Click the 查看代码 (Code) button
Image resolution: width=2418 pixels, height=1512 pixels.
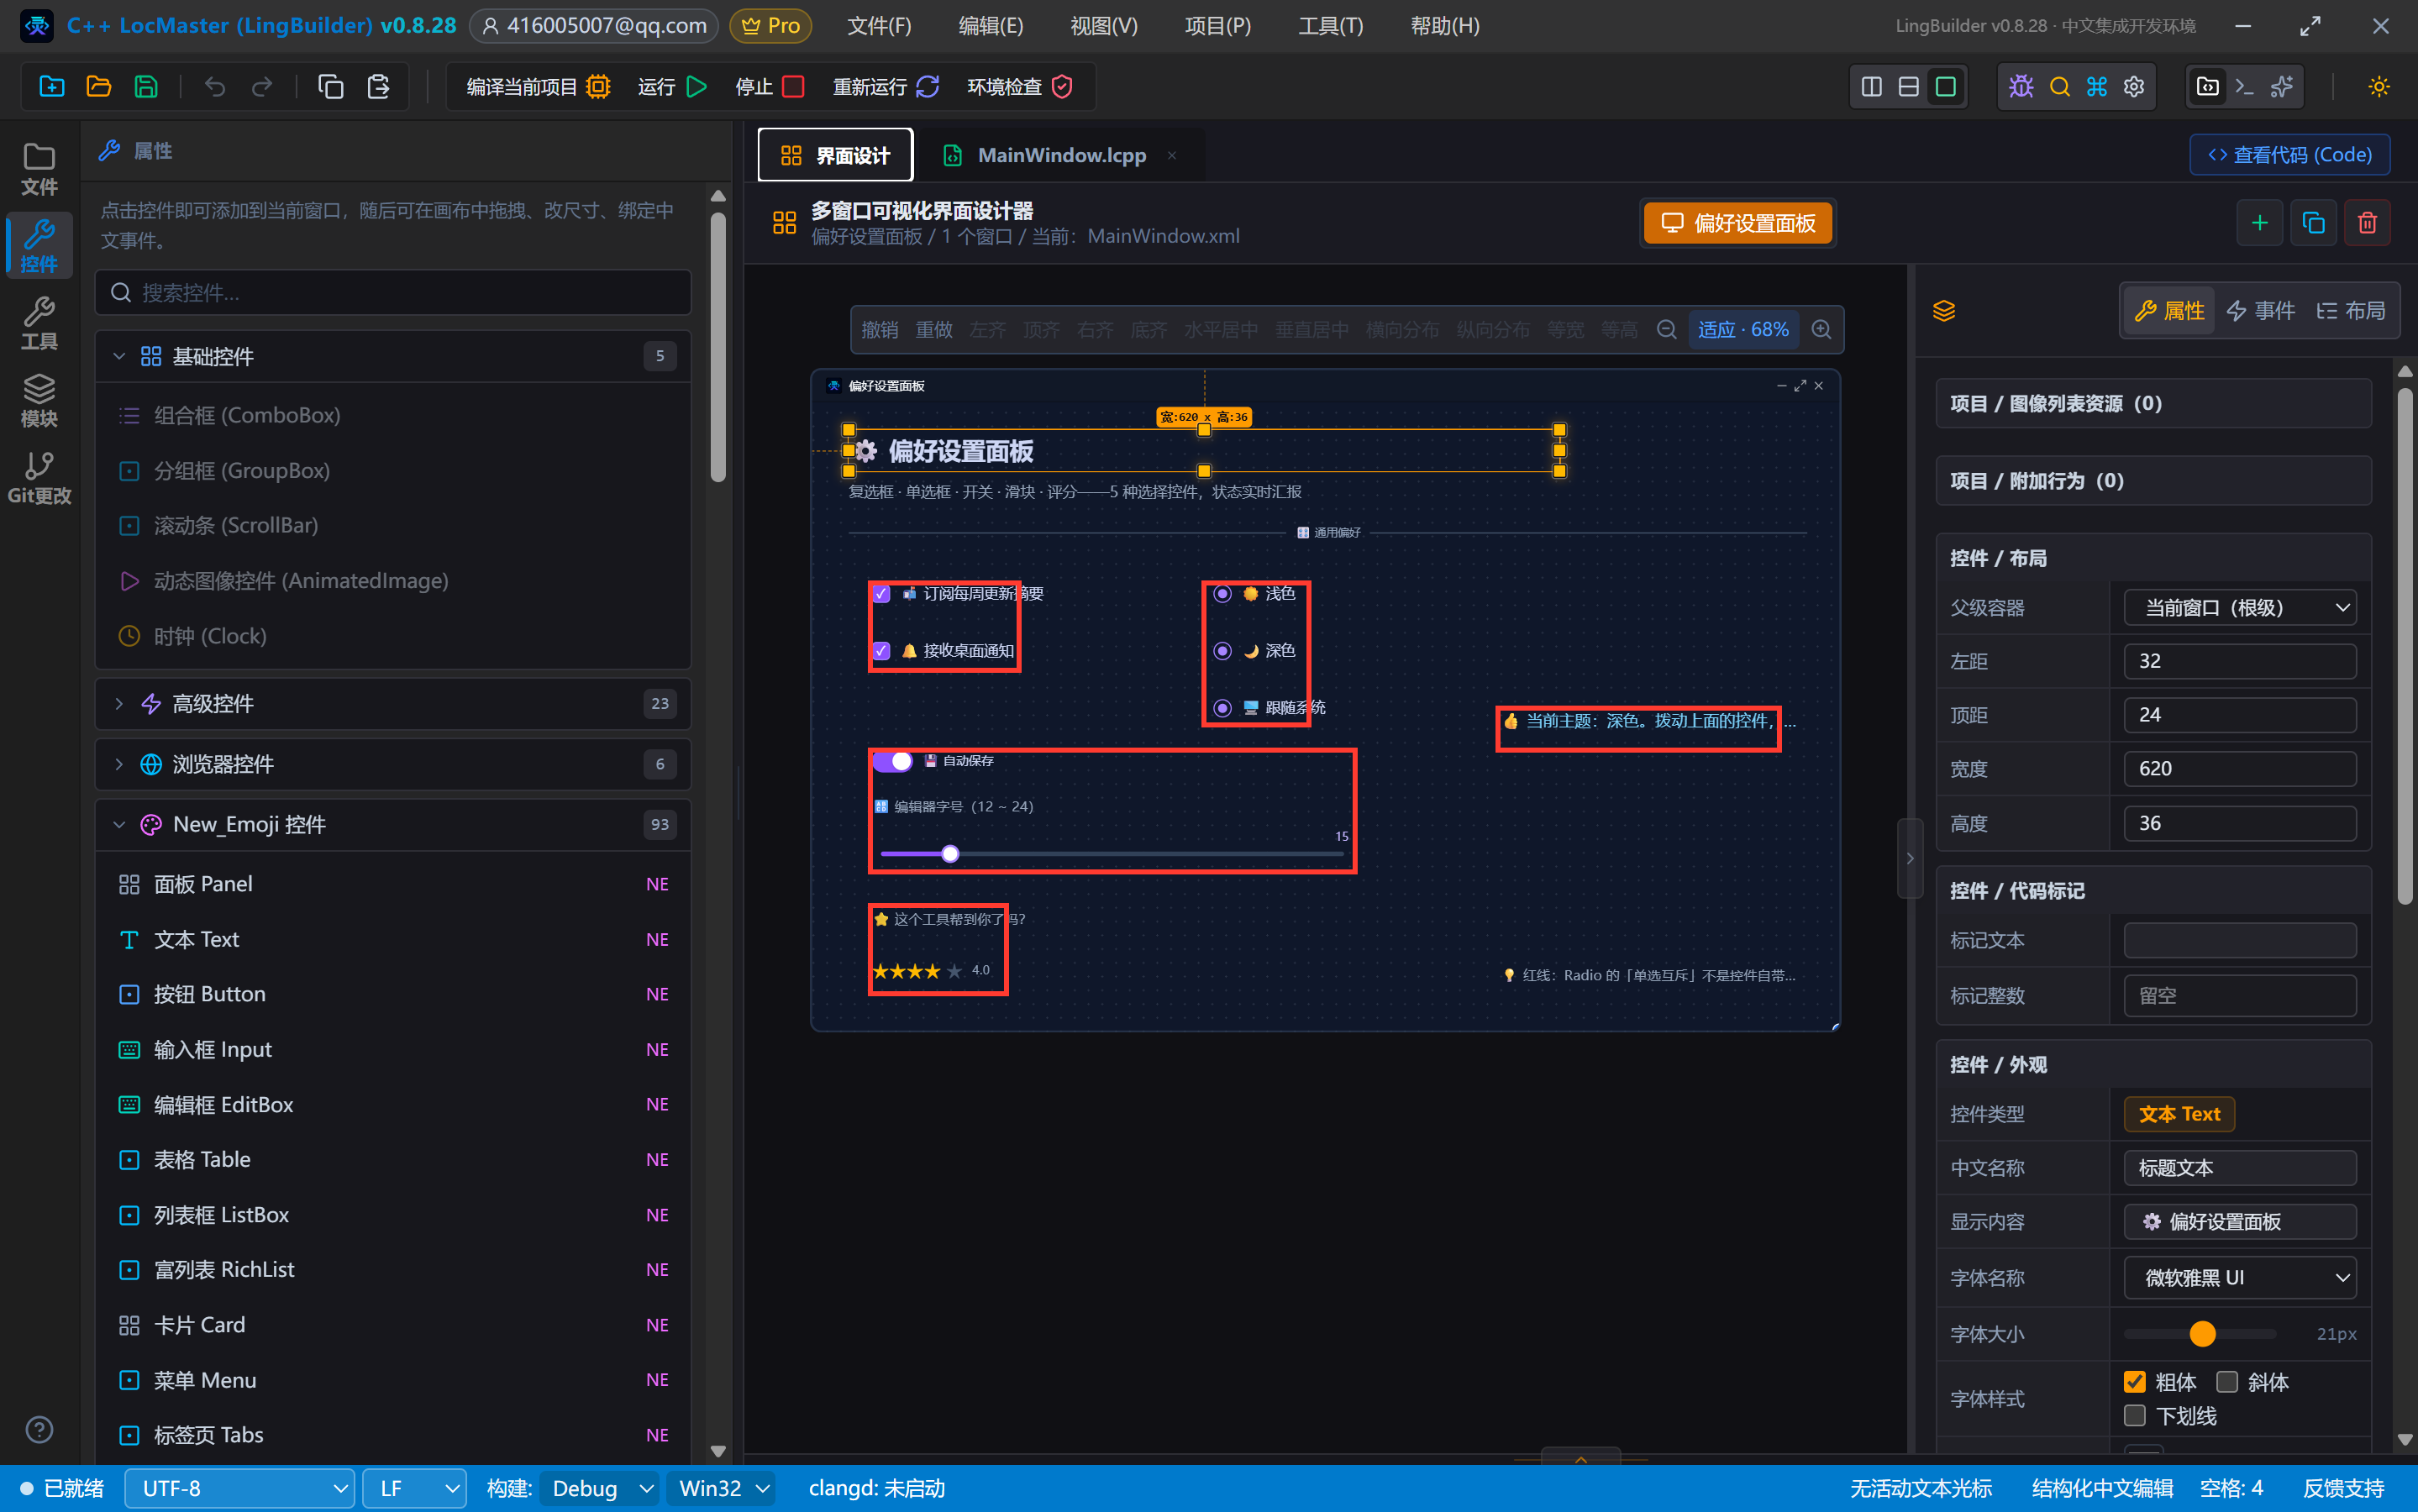click(x=2290, y=155)
